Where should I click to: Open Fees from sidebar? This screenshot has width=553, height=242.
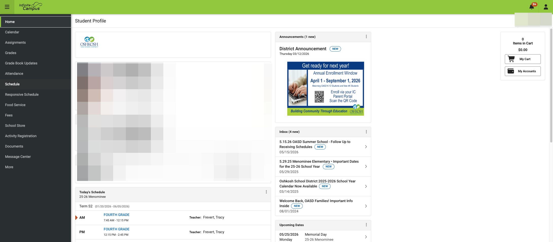35,115
